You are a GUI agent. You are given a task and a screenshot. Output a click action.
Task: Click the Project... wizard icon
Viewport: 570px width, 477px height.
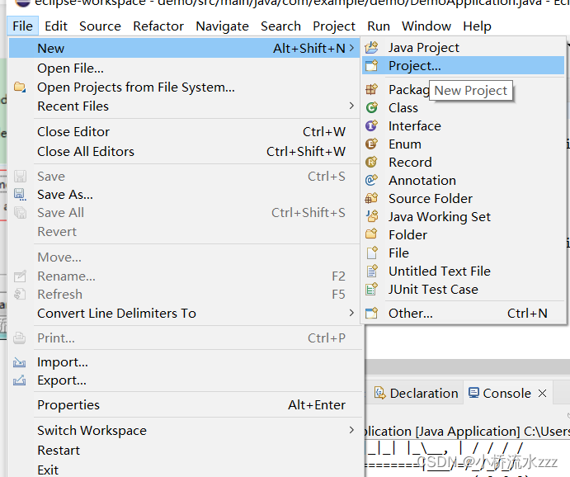click(371, 66)
